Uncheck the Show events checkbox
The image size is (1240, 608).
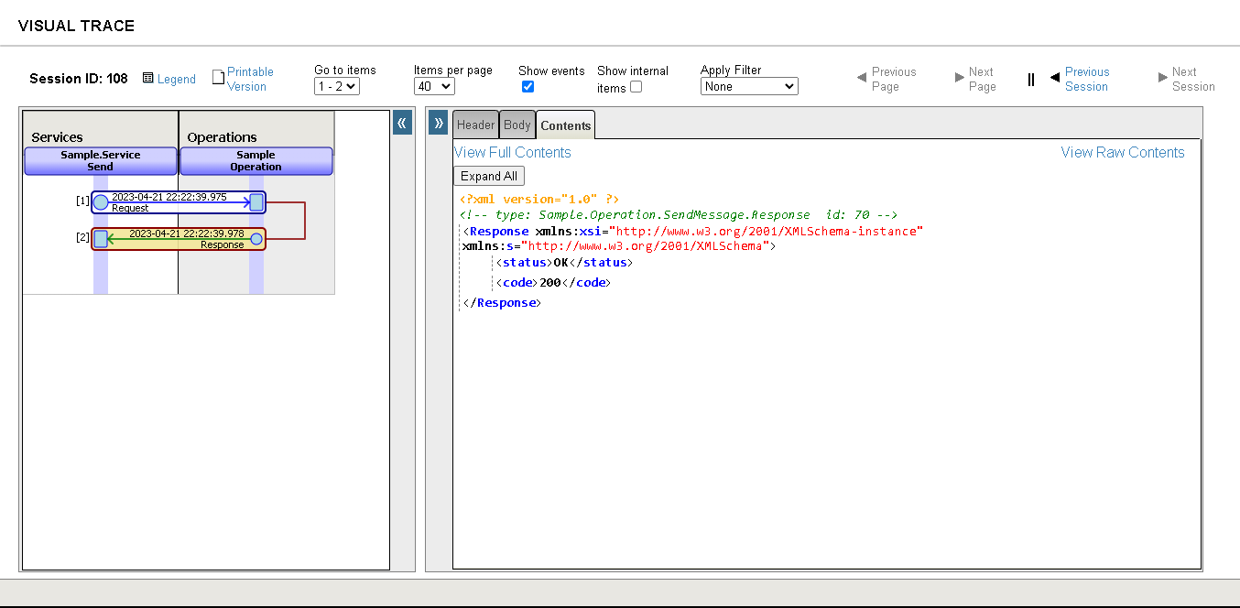click(x=528, y=87)
